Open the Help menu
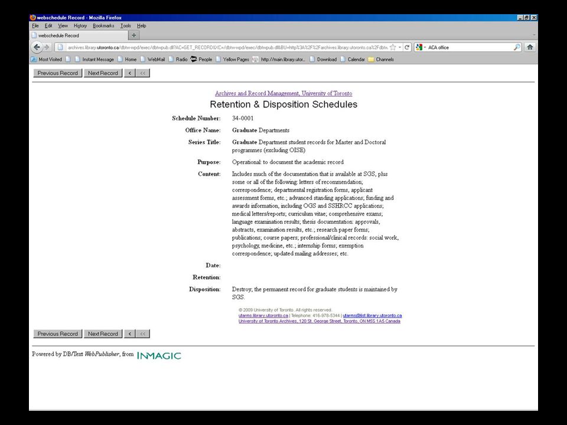This screenshot has width=567, height=425. (x=141, y=25)
